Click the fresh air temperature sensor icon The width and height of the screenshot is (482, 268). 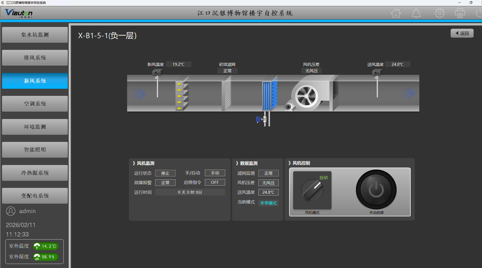[157, 84]
